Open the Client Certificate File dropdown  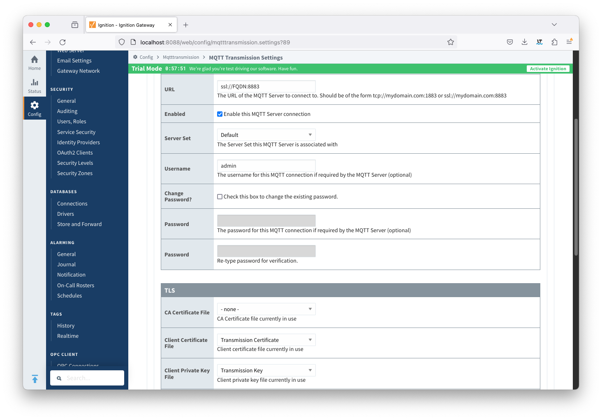tap(266, 340)
